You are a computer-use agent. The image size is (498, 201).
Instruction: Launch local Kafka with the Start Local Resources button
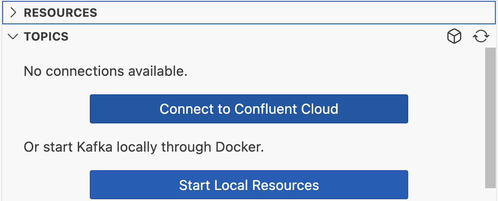pyautogui.click(x=249, y=185)
